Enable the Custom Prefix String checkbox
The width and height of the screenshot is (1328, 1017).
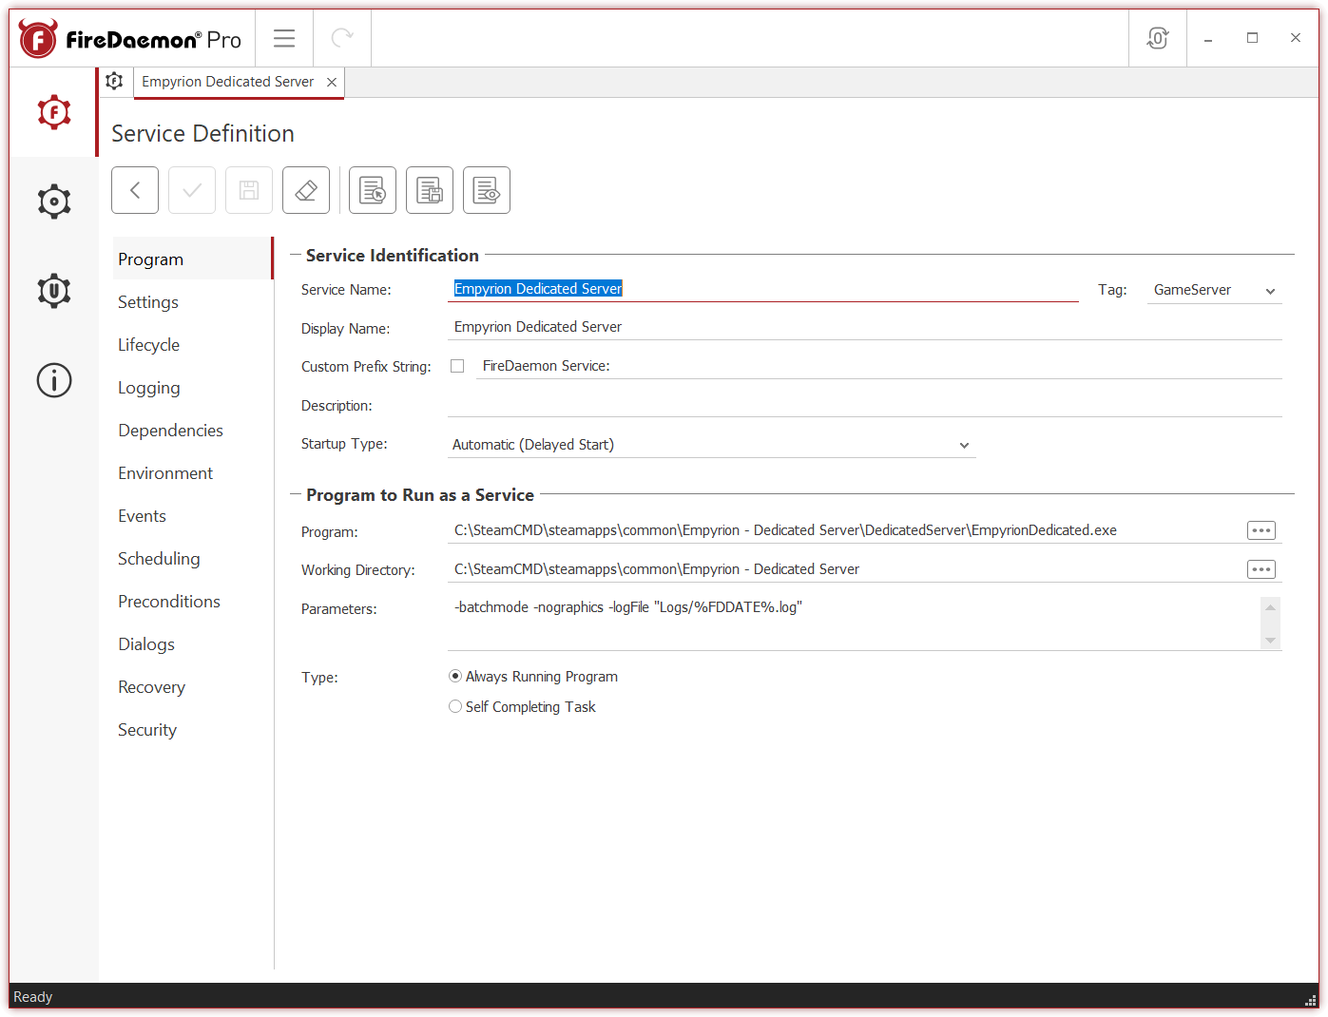click(457, 365)
